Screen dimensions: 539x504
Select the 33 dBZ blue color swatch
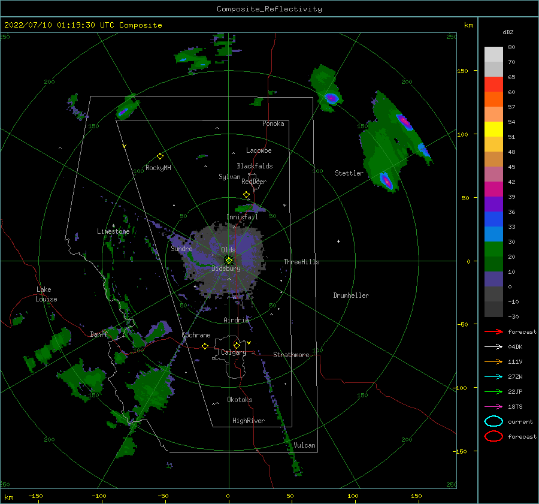coord(493,219)
